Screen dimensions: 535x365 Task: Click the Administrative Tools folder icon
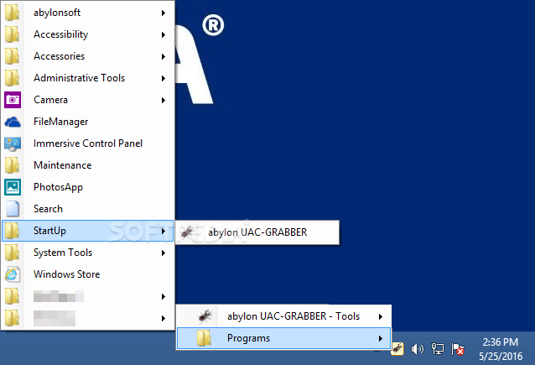click(12, 78)
